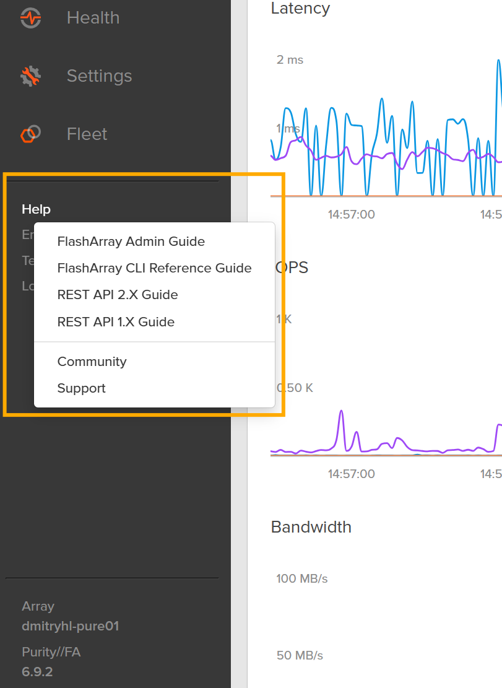Click the Purity//FA version 6.9.2

[x=37, y=672]
